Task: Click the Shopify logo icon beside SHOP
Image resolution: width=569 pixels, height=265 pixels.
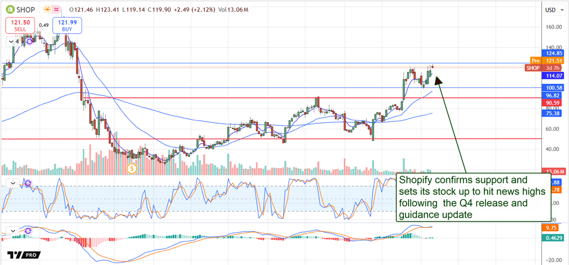Action: point(8,9)
